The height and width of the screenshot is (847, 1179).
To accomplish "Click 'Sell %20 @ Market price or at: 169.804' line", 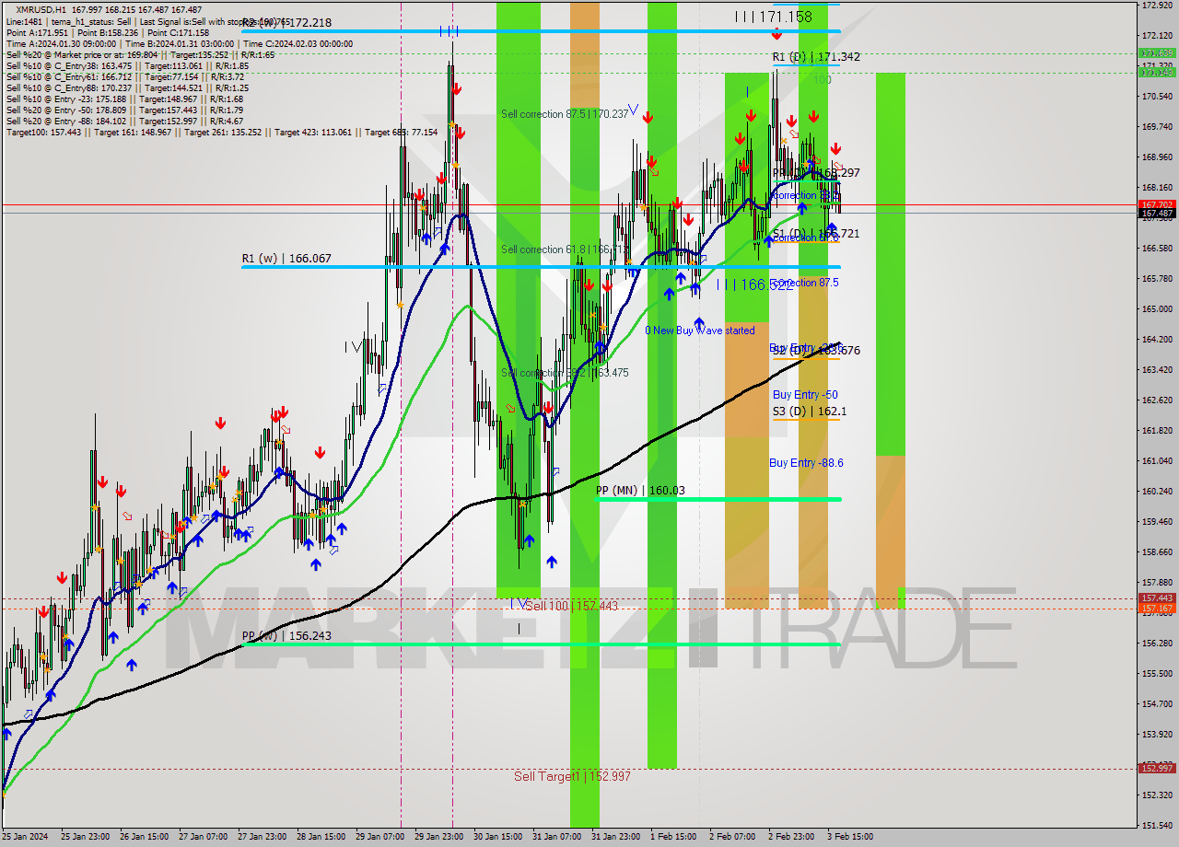I will coord(140,54).
